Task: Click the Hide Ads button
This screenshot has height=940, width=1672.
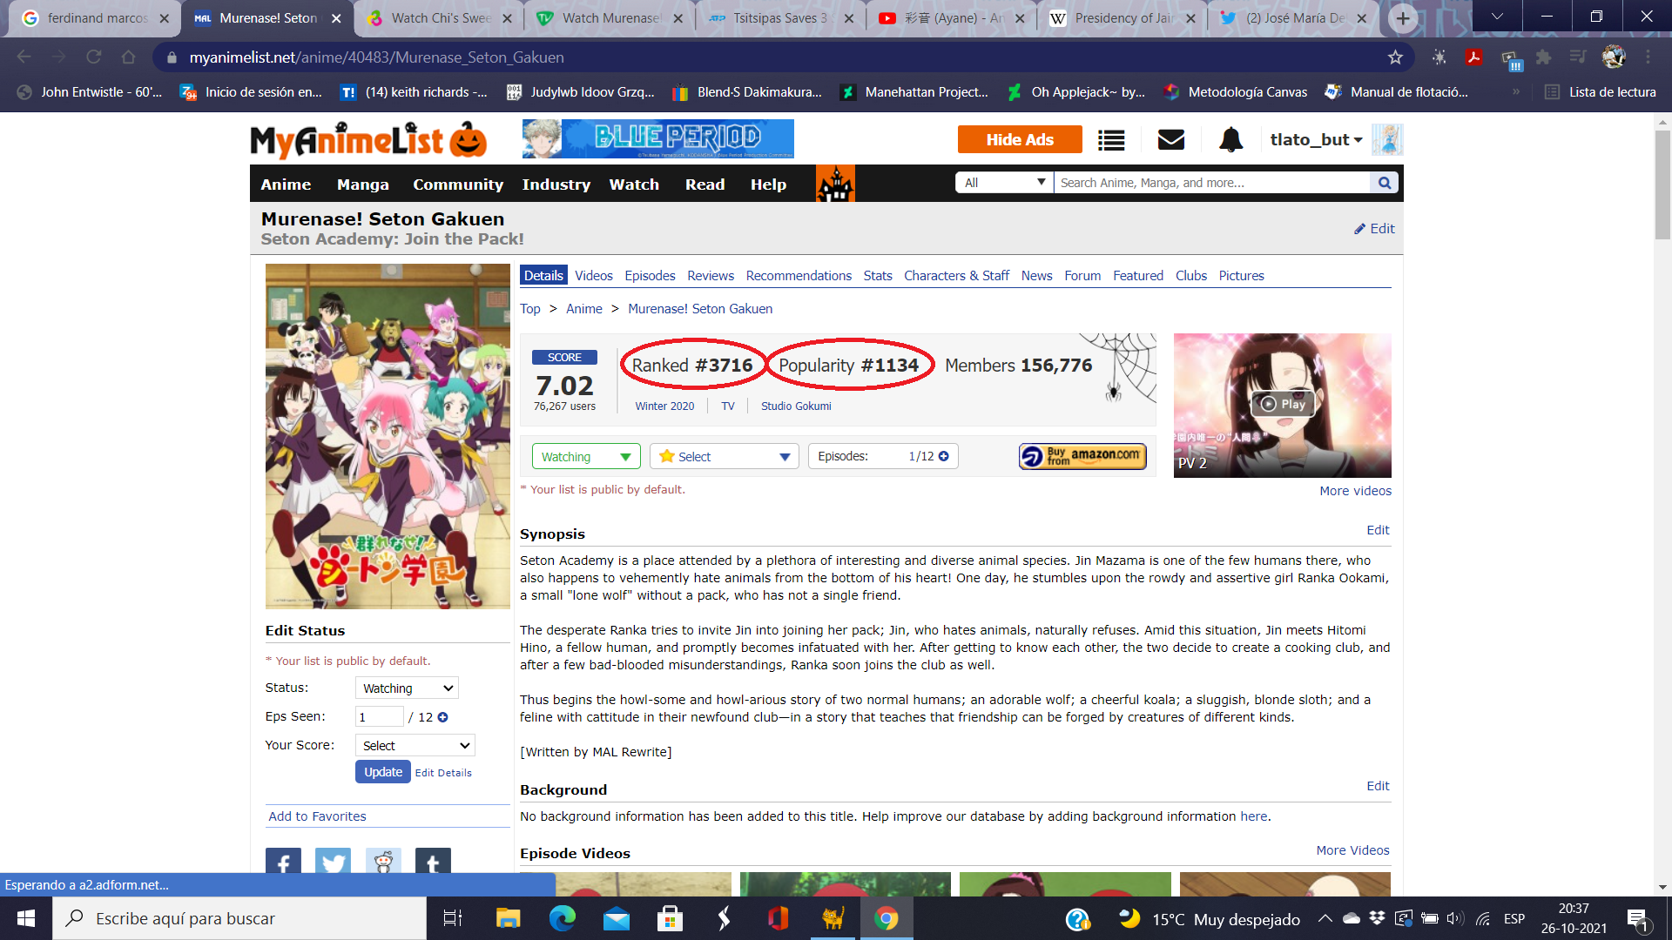Action: coord(1020,139)
